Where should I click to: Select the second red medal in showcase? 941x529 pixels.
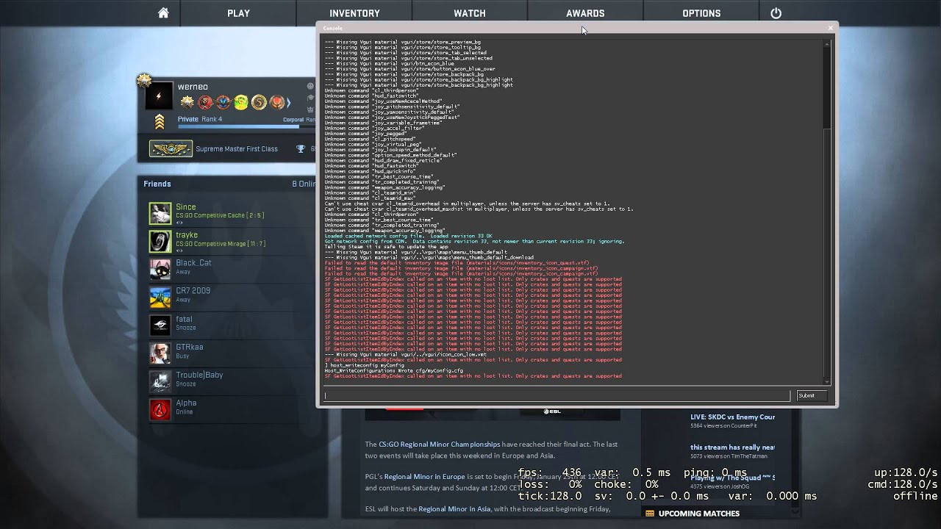pyautogui.click(x=205, y=103)
